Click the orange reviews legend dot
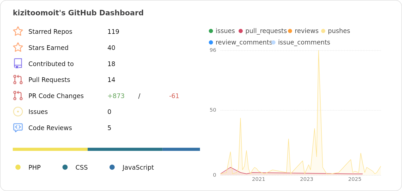Image resolution: width=402 pixels, height=191 pixels. [290, 31]
